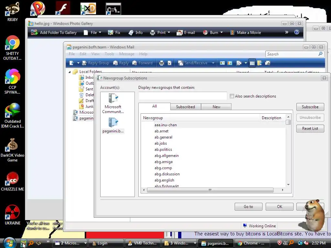Select newsgroup abg.english
The width and height of the screenshot is (331, 248).
pos(164,180)
